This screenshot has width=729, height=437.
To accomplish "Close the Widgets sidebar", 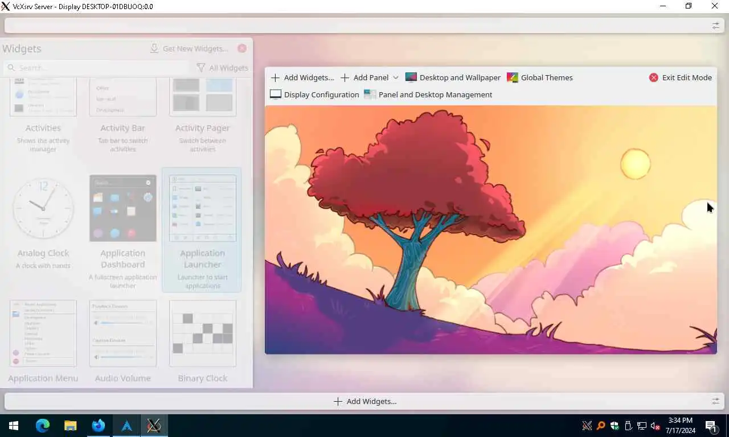I will (x=242, y=48).
